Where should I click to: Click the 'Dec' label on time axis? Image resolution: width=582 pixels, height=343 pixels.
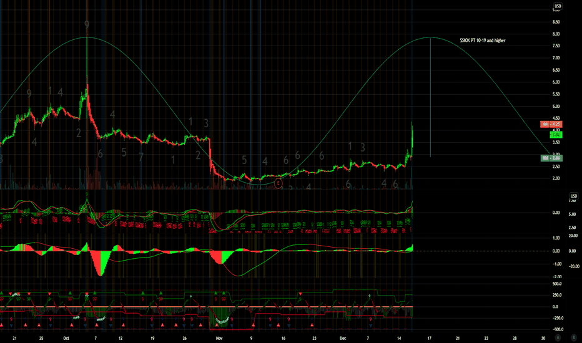coord(343,338)
